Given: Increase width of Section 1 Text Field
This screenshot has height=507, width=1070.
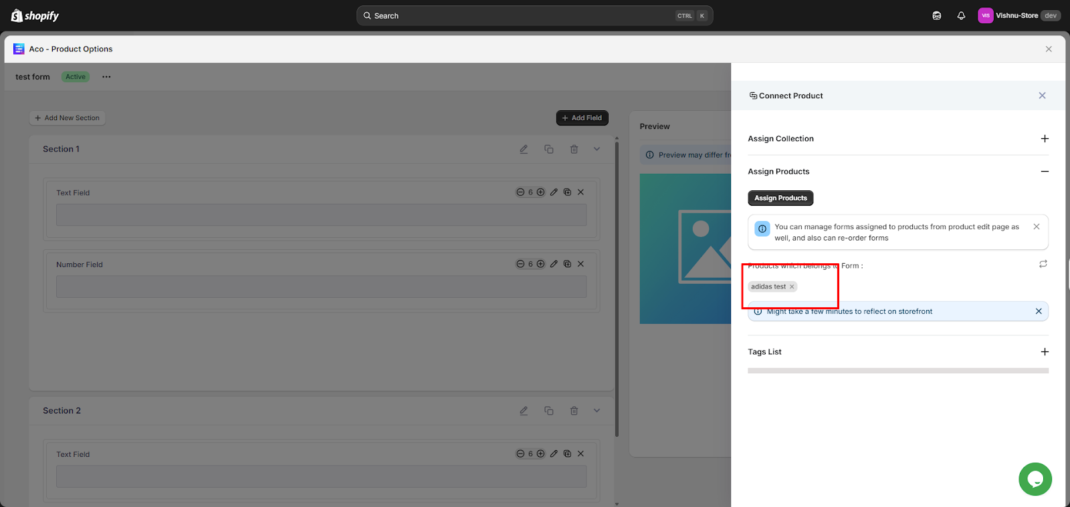Looking at the screenshot, I should tap(540, 192).
